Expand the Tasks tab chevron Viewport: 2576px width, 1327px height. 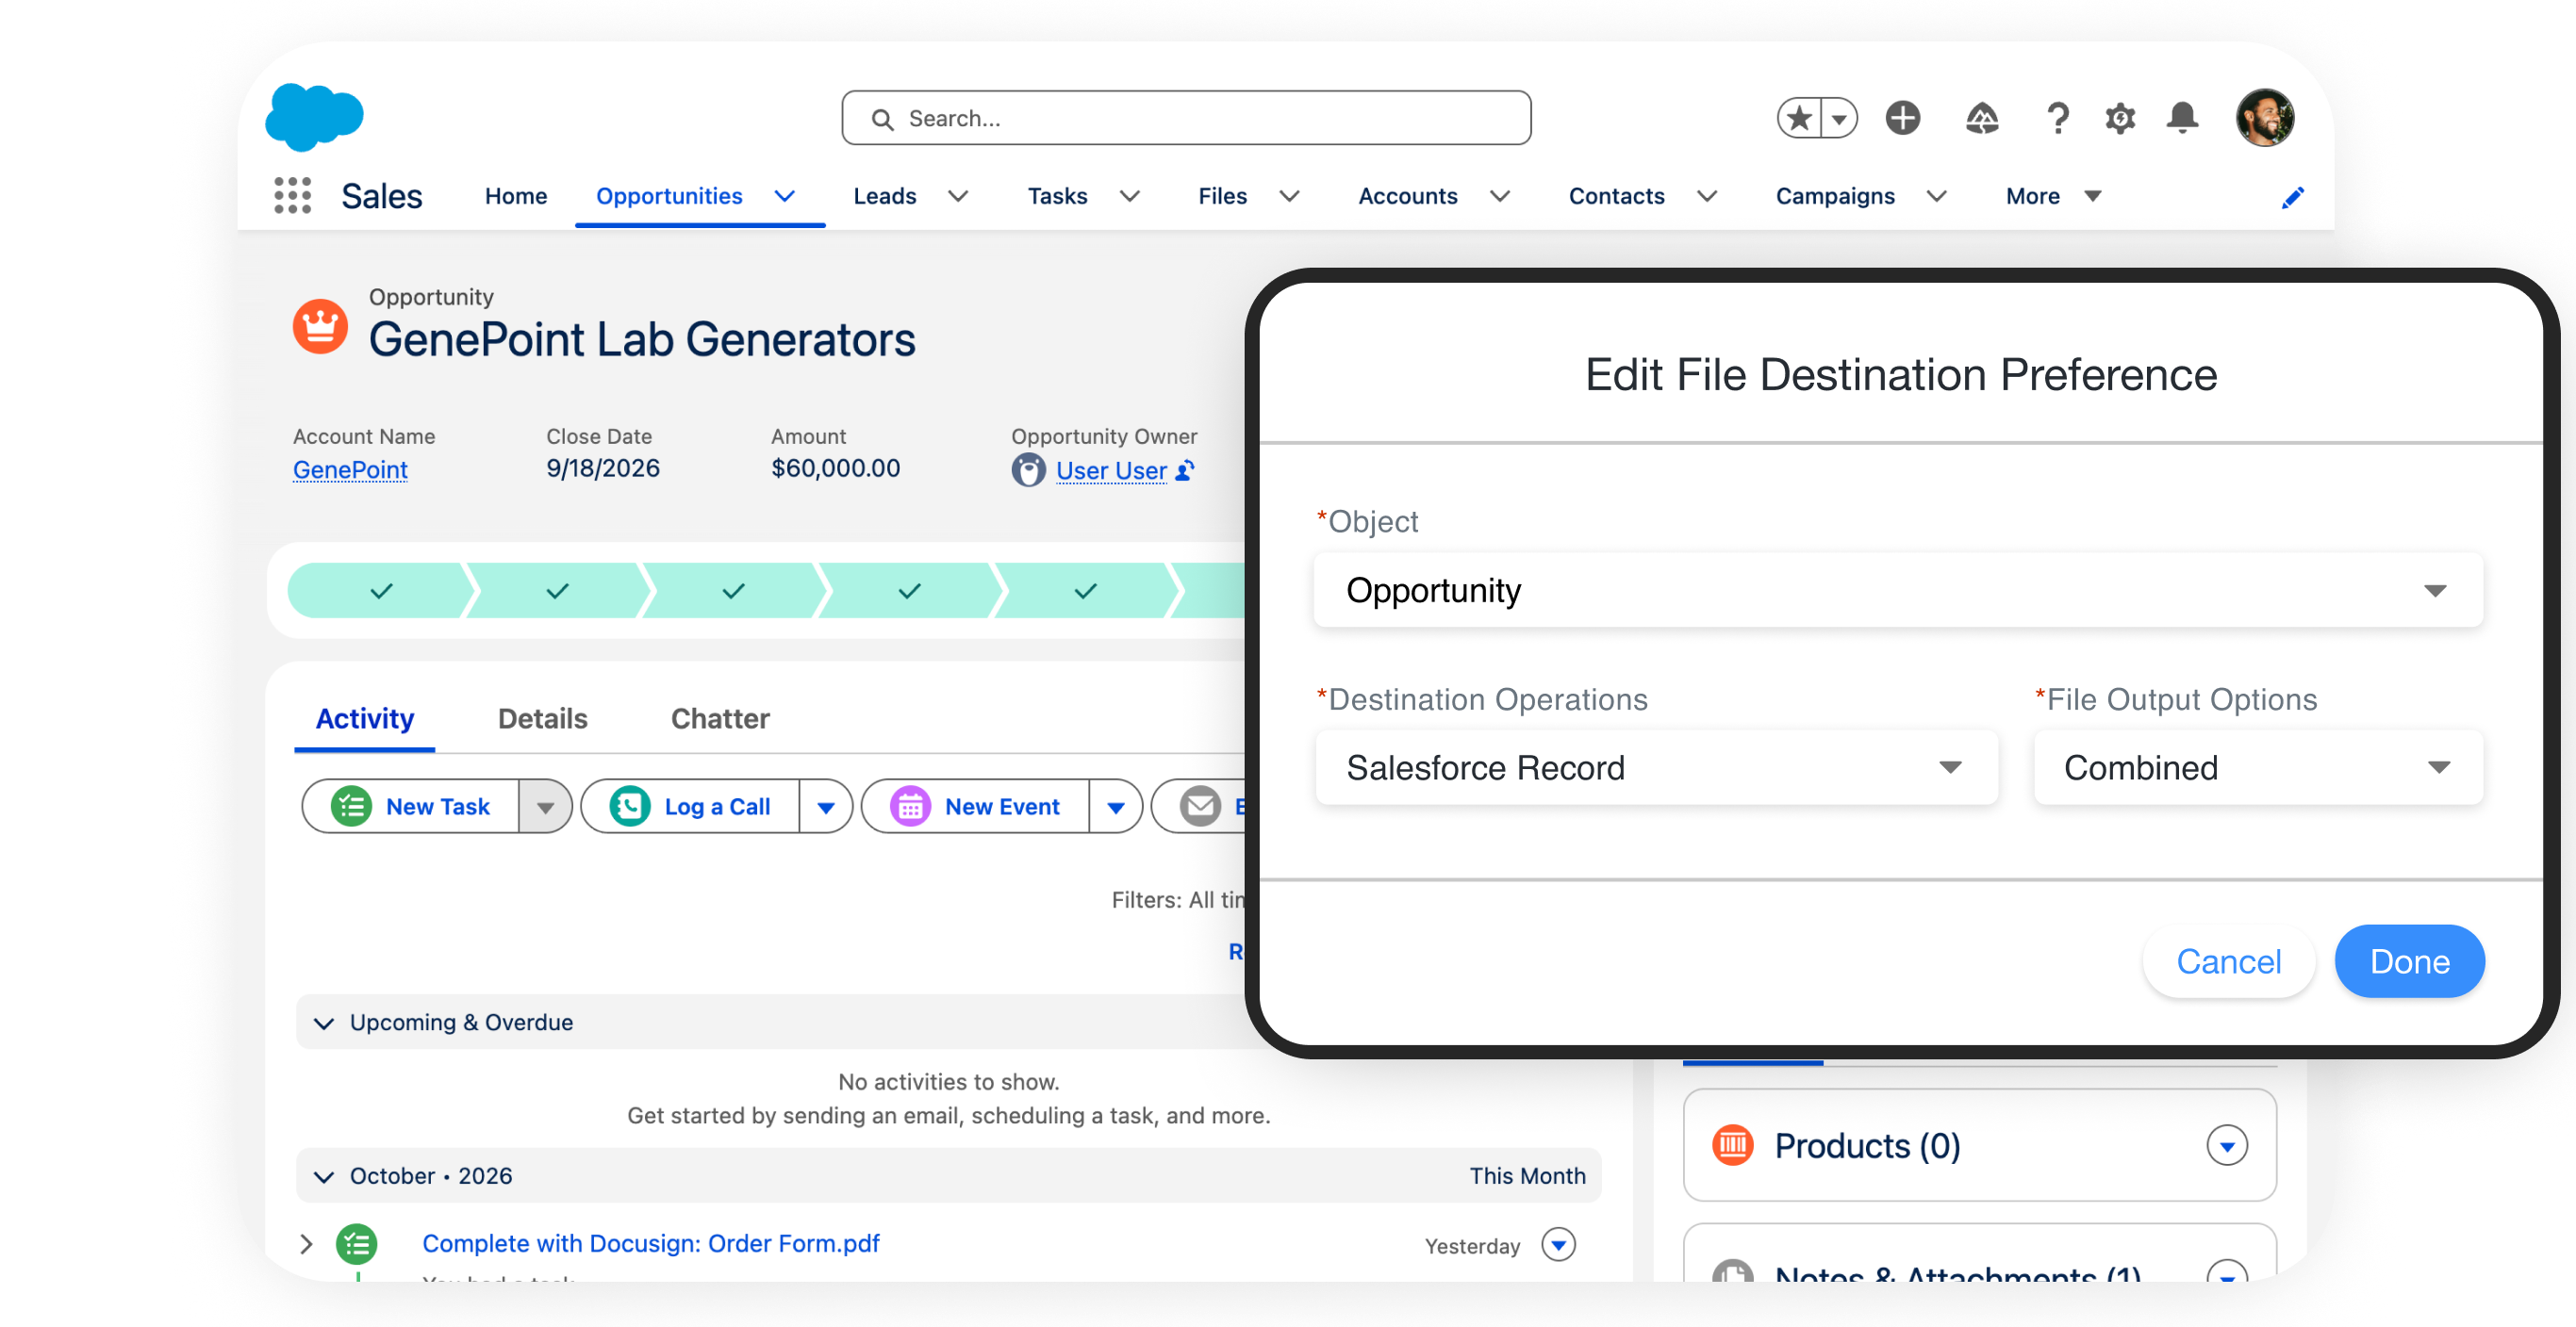1129,196
